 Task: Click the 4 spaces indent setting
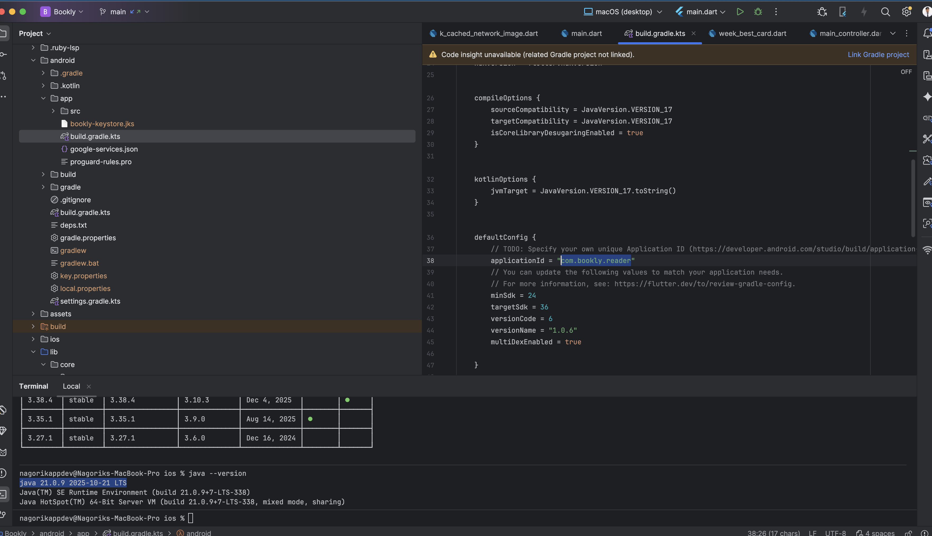point(875,533)
